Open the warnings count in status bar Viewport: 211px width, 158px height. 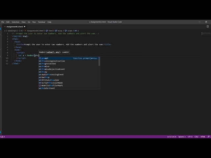pos(3,137)
